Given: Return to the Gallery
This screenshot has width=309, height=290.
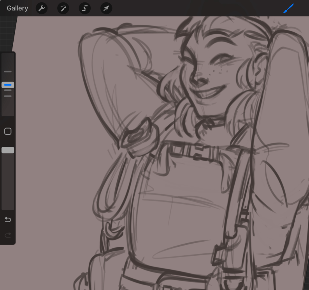Looking at the screenshot, I should click(18, 8).
